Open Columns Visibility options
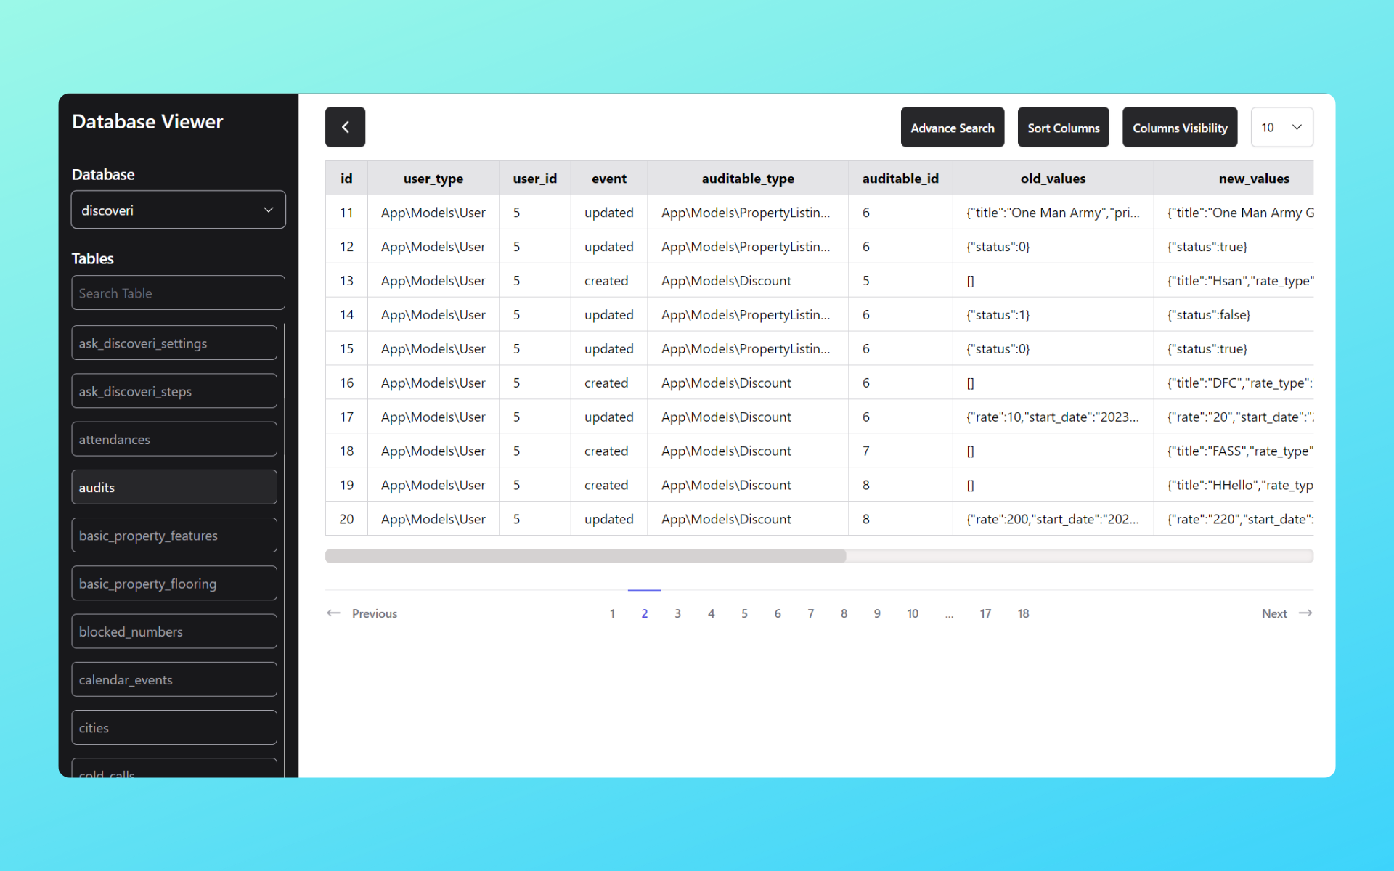1394x871 pixels. click(x=1180, y=127)
